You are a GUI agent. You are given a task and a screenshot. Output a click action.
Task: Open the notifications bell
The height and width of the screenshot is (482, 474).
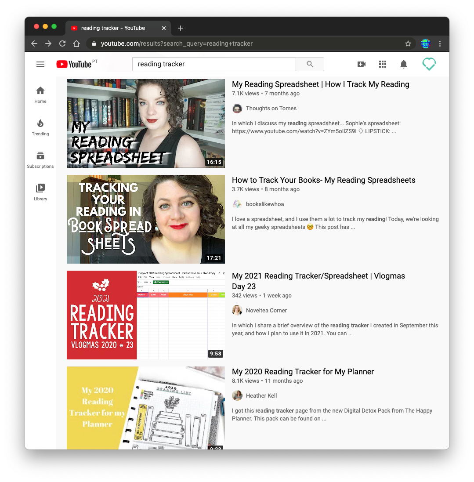[x=404, y=64]
